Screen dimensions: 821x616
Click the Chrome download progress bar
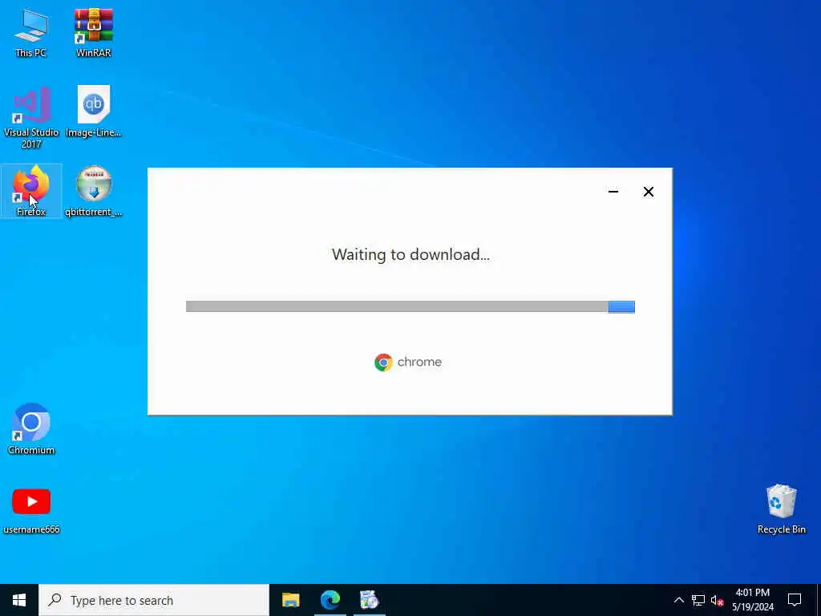pos(410,306)
